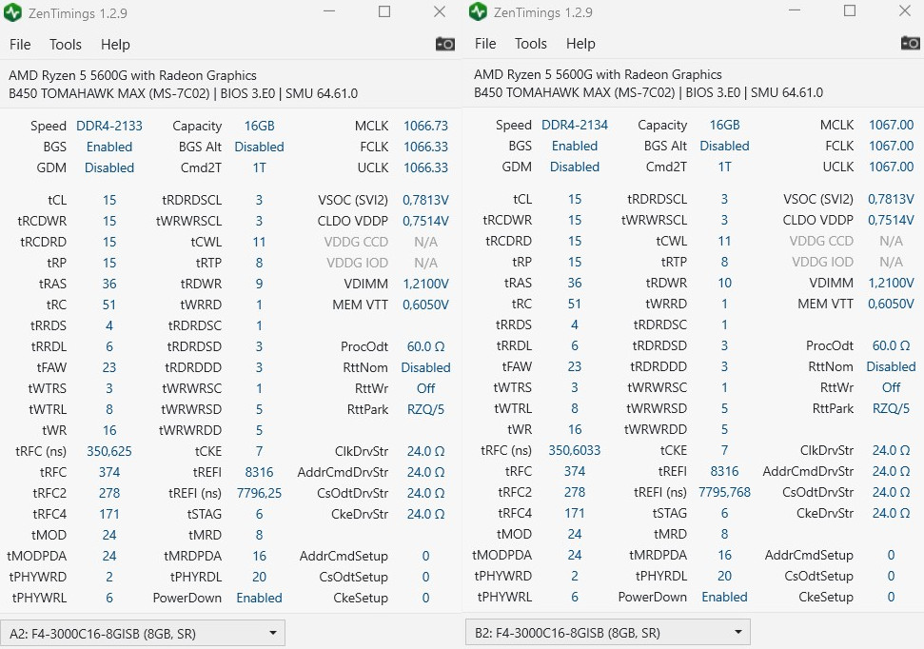
Task: Click FCLK value 1066.33 in left window
Action: [425, 147]
